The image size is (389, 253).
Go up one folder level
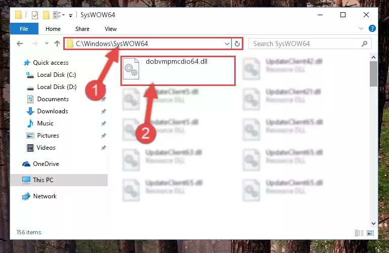pos(57,44)
